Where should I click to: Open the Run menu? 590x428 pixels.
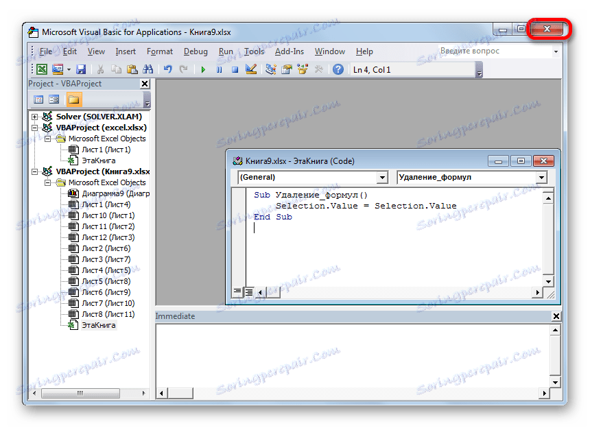[x=226, y=51]
